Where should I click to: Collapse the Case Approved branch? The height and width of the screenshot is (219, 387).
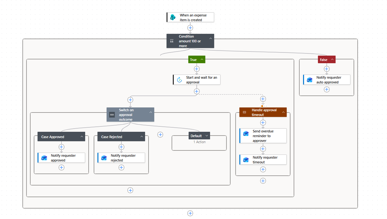(x=82, y=137)
